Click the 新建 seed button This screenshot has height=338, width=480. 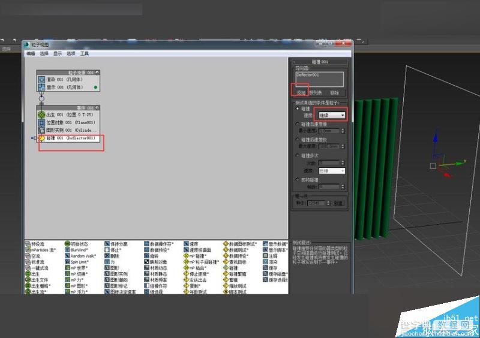tap(338, 203)
